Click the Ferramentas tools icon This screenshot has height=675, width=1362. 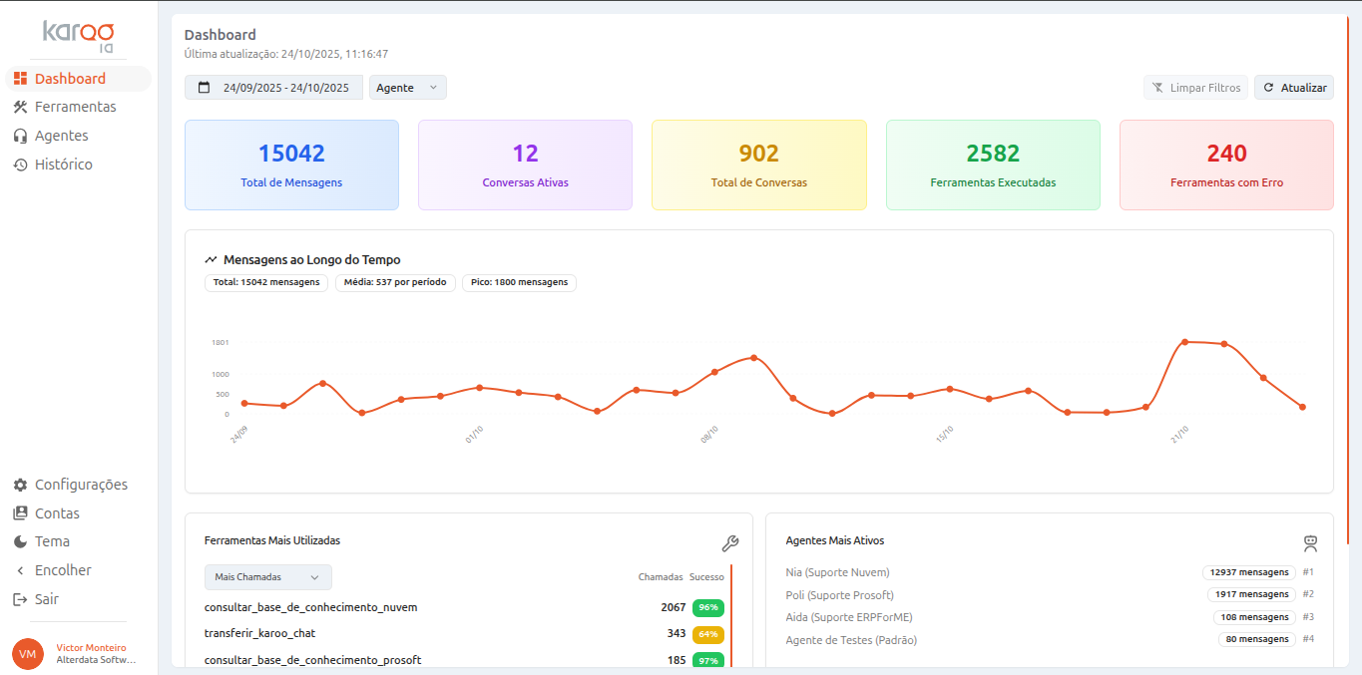pyautogui.click(x=20, y=107)
